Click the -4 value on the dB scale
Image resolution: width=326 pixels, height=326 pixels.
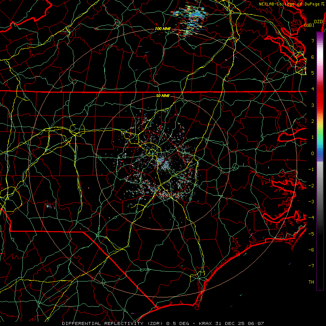tap(311, 218)
